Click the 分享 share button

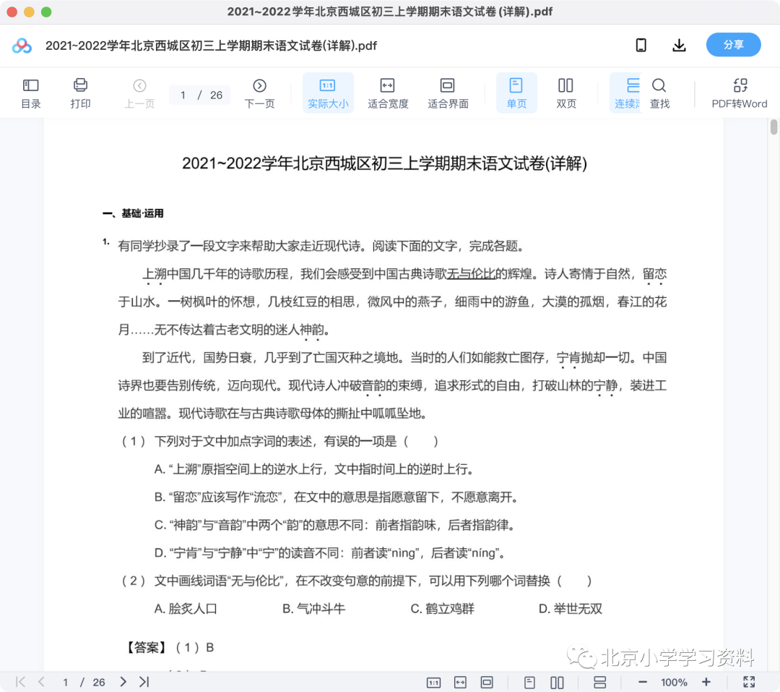point(733,45)
